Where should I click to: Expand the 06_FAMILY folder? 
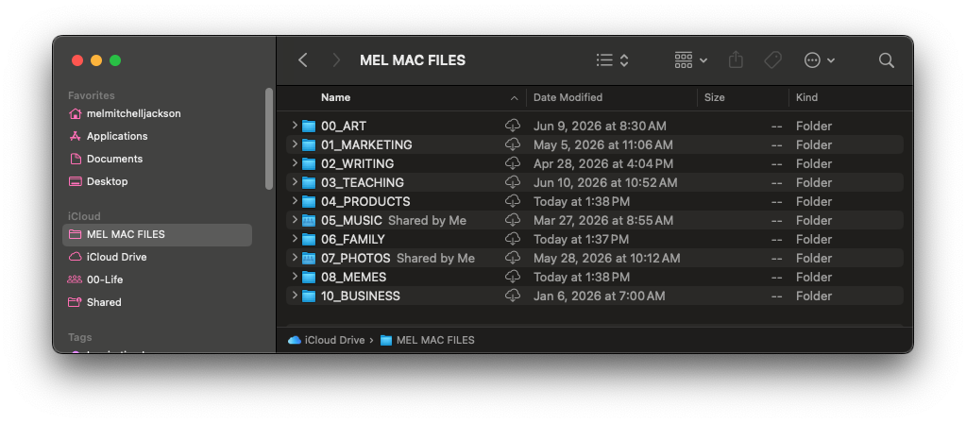click(x=295, y=239)
